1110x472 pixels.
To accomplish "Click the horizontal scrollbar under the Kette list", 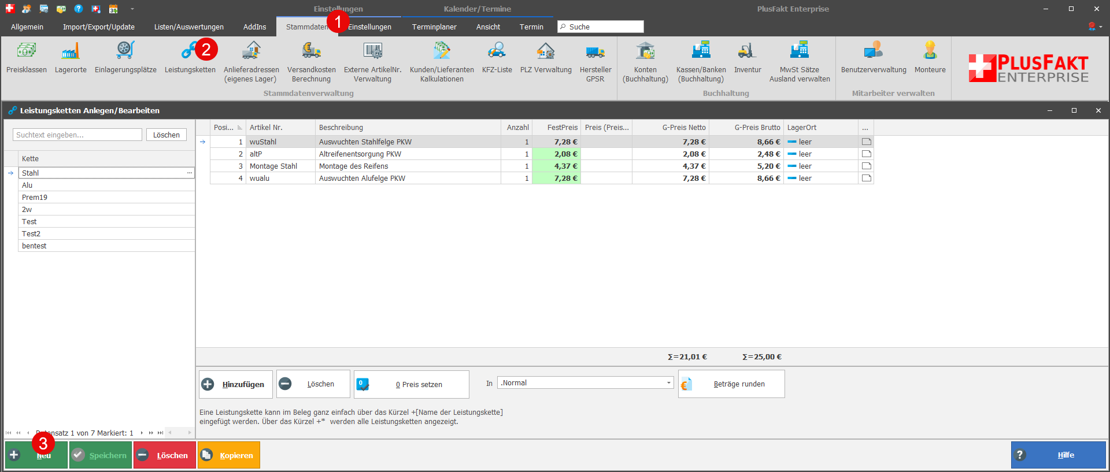I will [180, 433].
